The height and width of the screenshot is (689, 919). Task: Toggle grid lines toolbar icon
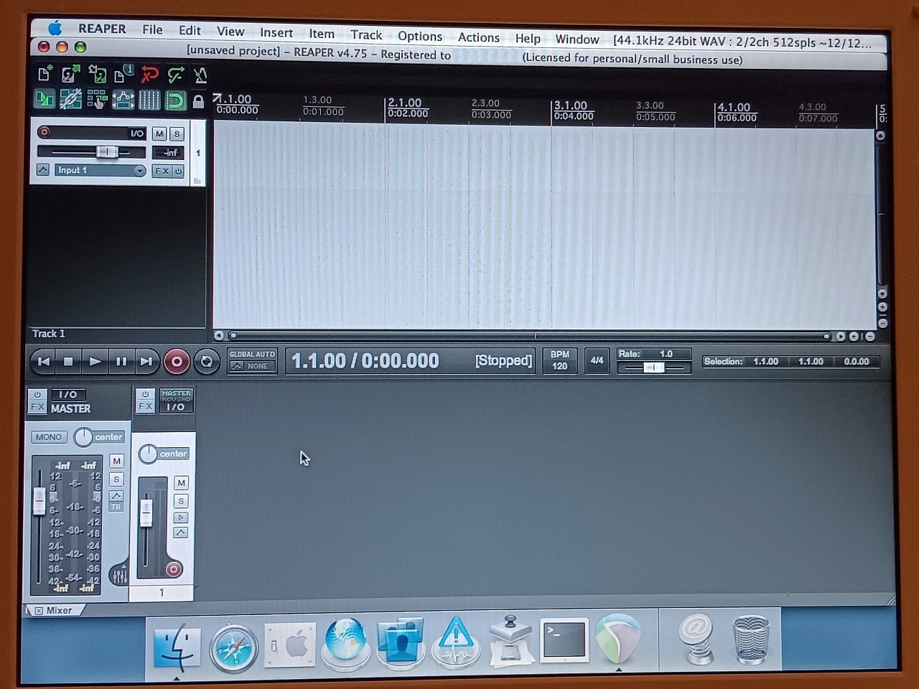tap(149, 100)
